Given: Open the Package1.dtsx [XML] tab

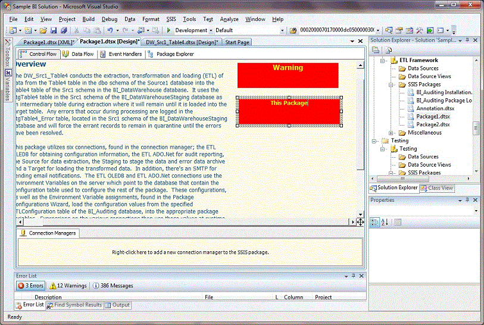Looking at the screenshot, I should (x=48, y=42).
